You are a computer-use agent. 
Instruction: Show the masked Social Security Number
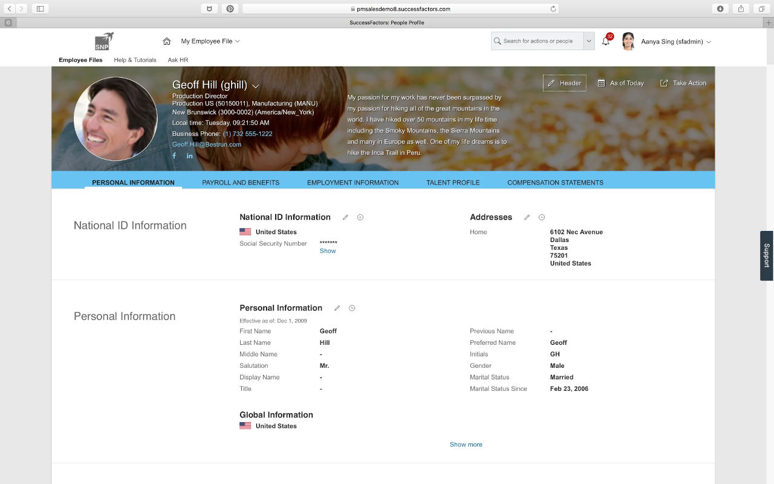tap(327, 250)
